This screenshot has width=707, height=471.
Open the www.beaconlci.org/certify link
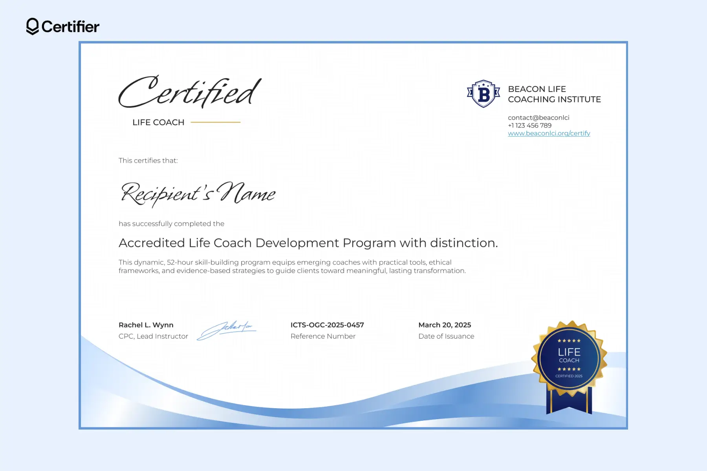(x=549, y=133)
